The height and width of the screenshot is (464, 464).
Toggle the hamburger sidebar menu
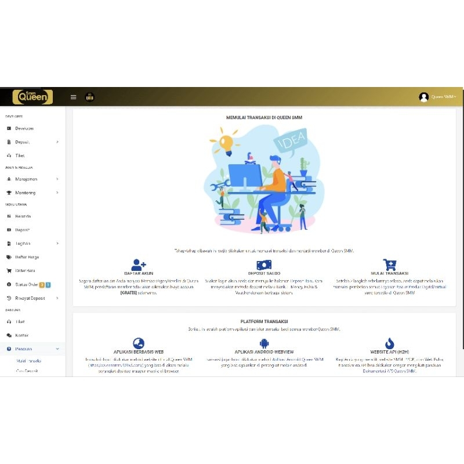click(x=74, y=97)
